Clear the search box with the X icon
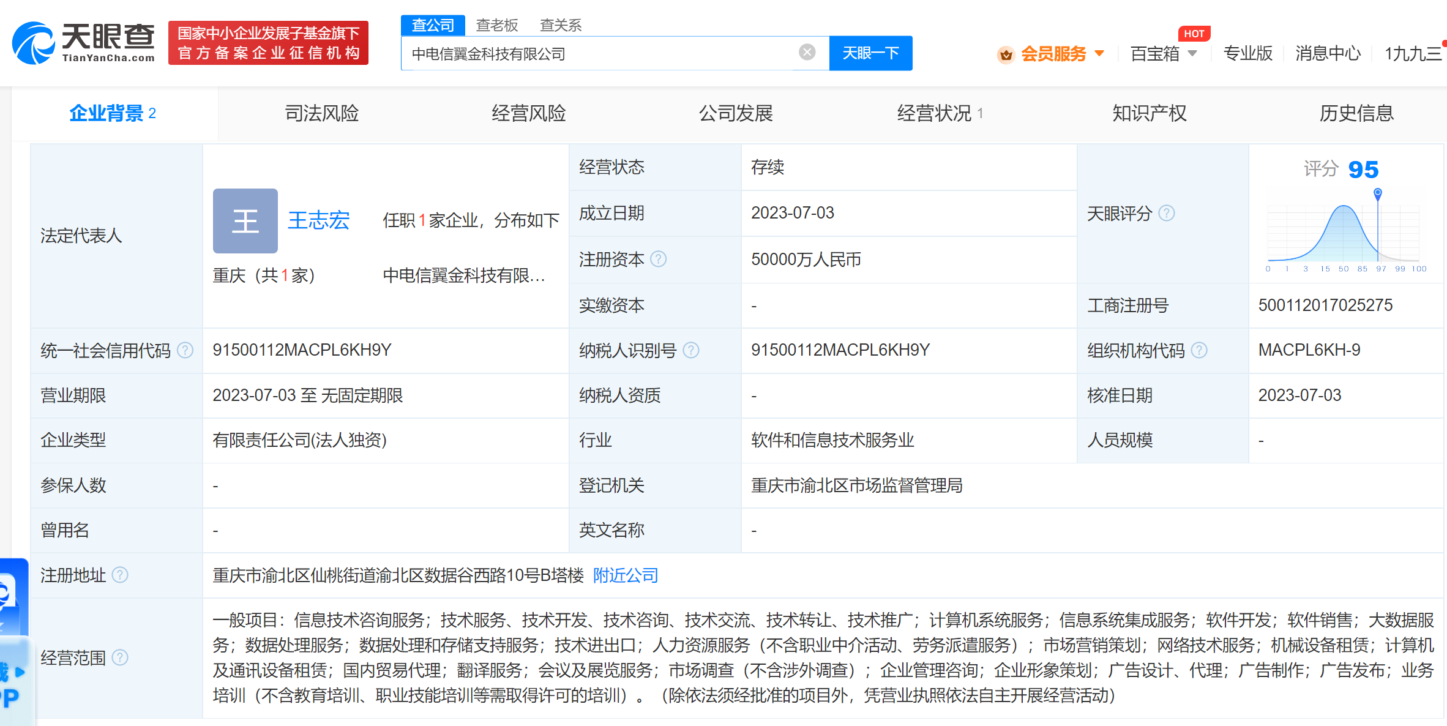 tap(807, 53)
